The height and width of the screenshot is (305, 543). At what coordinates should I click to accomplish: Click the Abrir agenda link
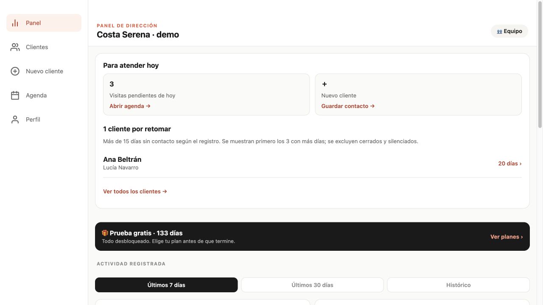[x=130, y=106]
